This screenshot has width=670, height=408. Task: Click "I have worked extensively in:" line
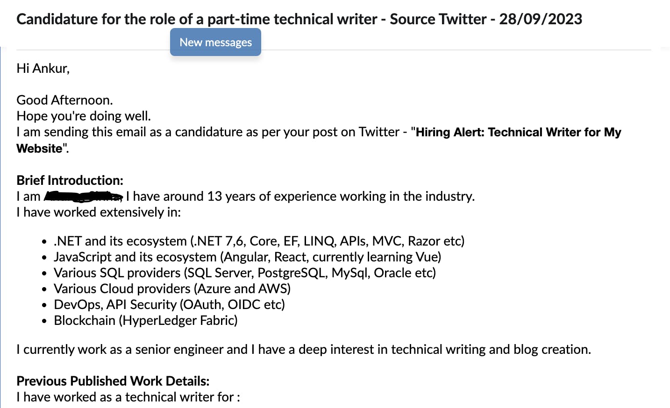99,212
